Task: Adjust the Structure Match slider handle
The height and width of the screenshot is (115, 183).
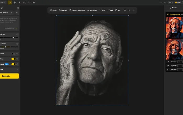Action: click(6, 47)
